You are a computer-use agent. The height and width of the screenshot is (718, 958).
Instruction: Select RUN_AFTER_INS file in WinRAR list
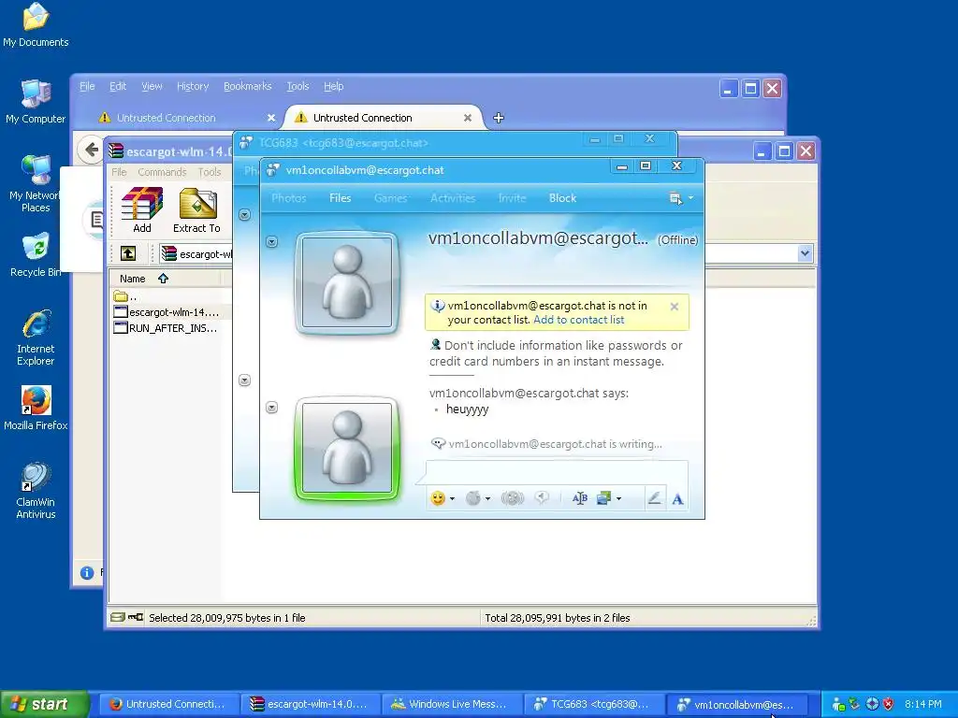[x=167, y=328]
